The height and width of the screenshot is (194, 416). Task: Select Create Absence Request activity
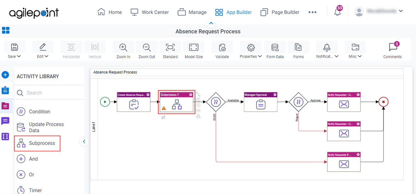[134, 102]
